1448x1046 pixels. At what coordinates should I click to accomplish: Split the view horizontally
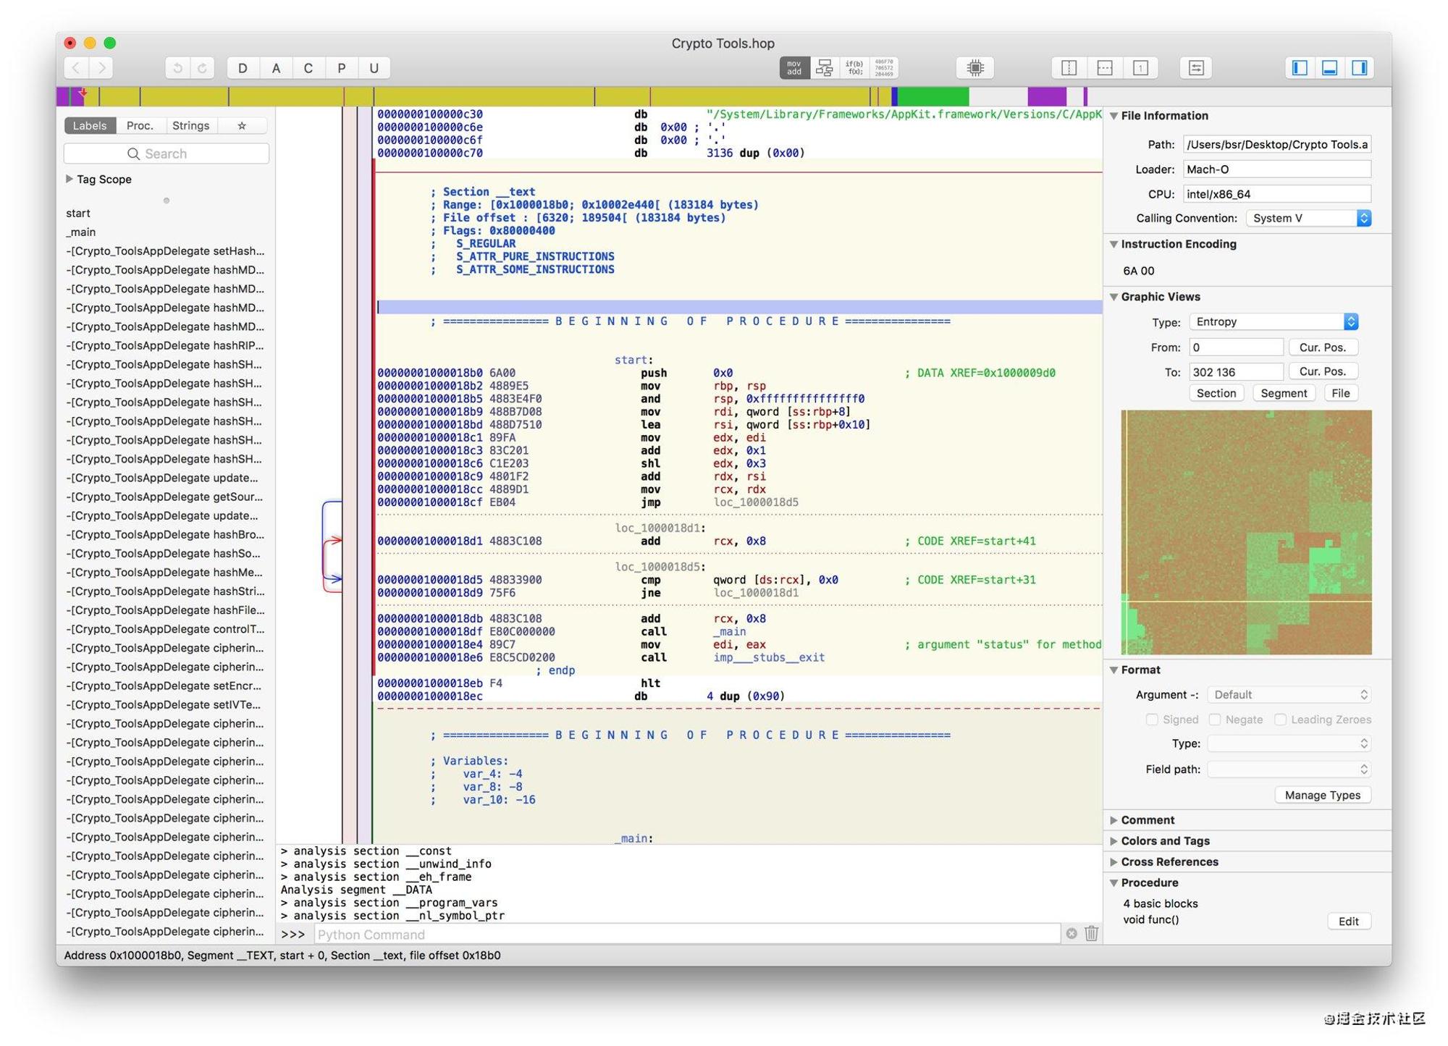click(1105, 68)
